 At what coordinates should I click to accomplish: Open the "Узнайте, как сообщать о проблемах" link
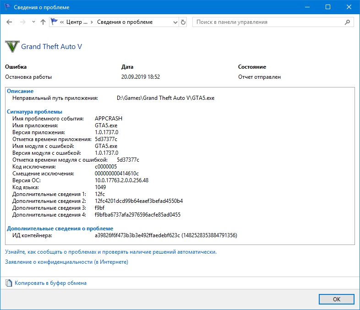coord(110,251)
